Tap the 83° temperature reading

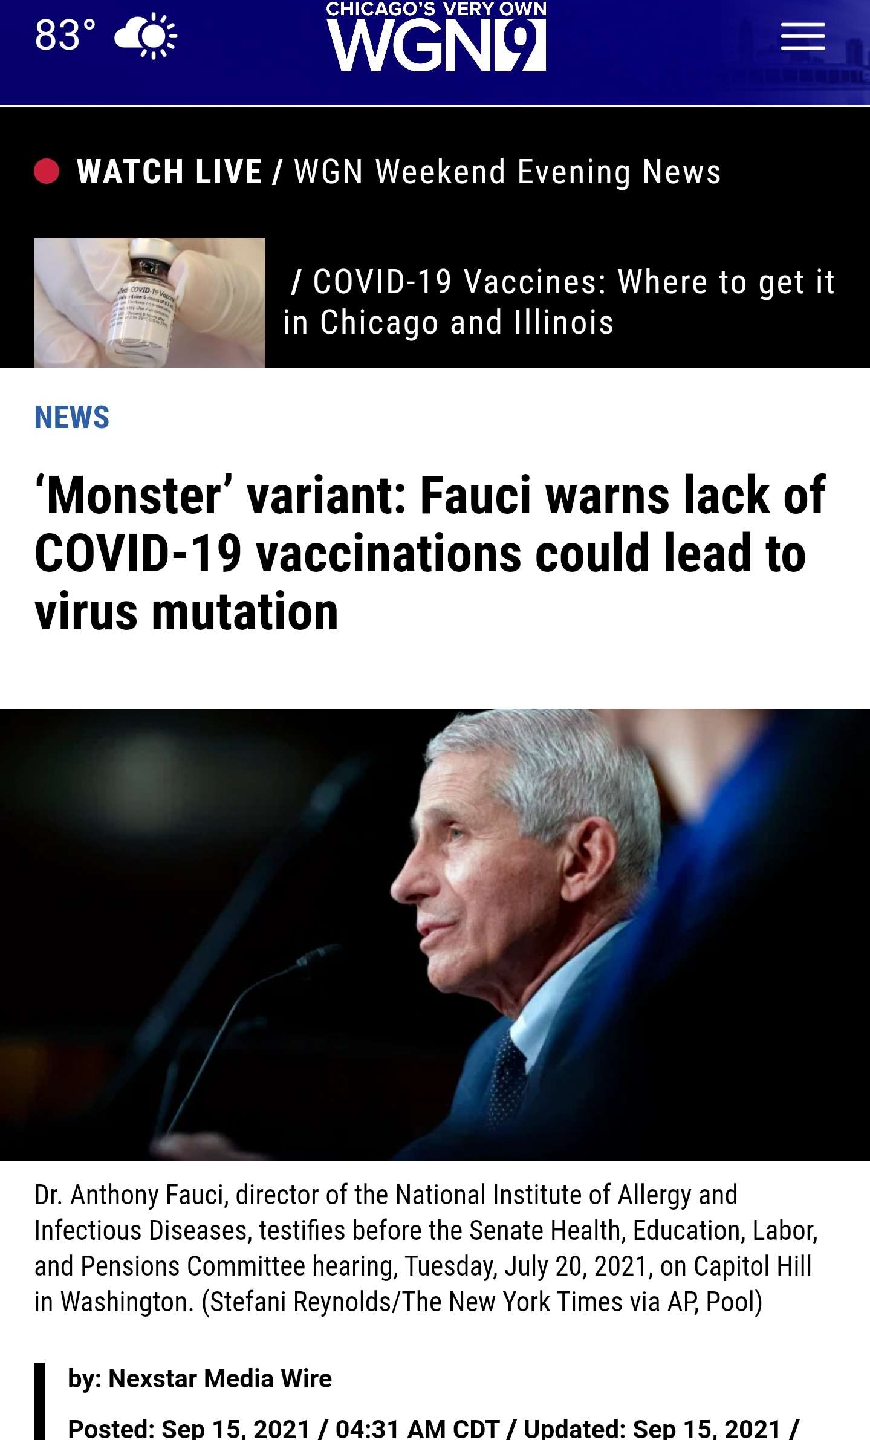point(65,35)
